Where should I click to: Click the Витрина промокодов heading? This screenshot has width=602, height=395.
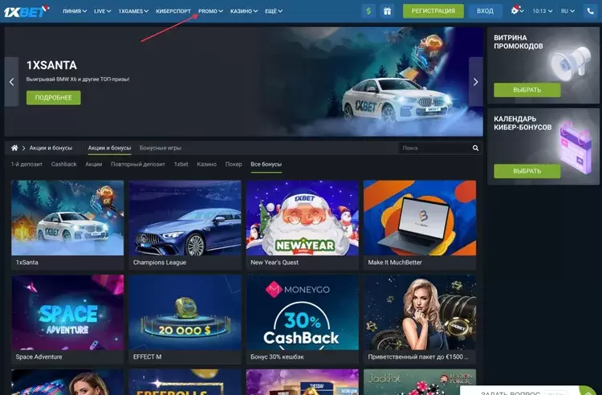pos(519,42)
